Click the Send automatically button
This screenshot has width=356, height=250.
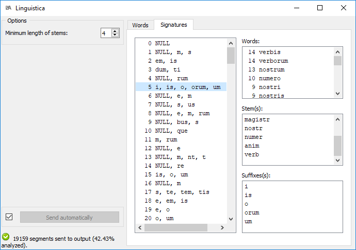pyautogui.click(x=70, y=218)
